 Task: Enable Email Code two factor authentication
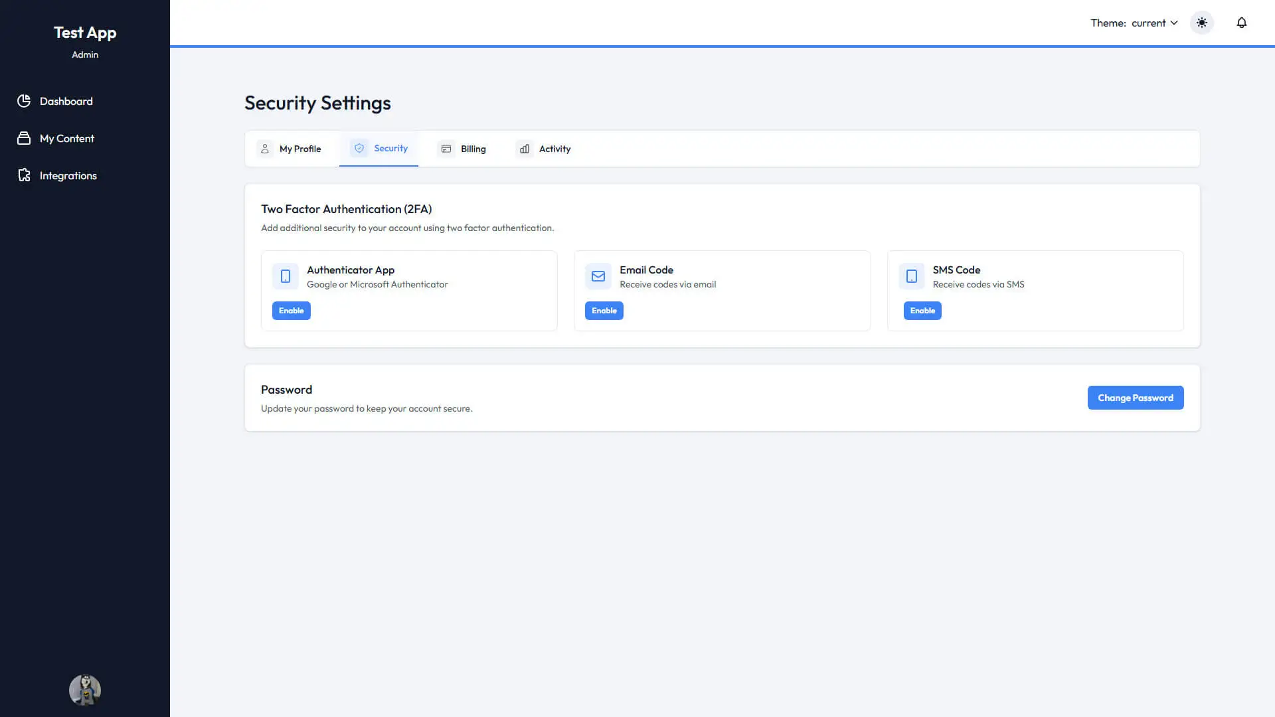coord(604,311)
